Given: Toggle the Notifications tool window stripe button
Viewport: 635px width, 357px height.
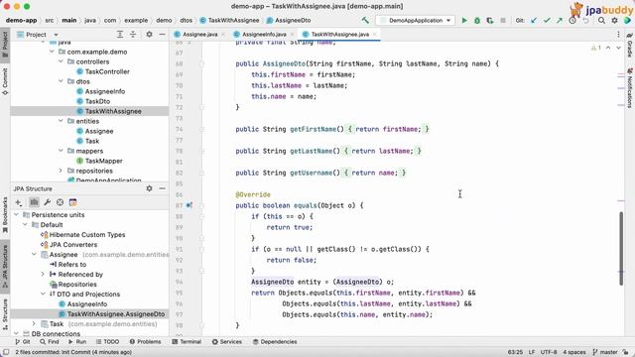Looking at the screenshot, I should click(630, 88).
